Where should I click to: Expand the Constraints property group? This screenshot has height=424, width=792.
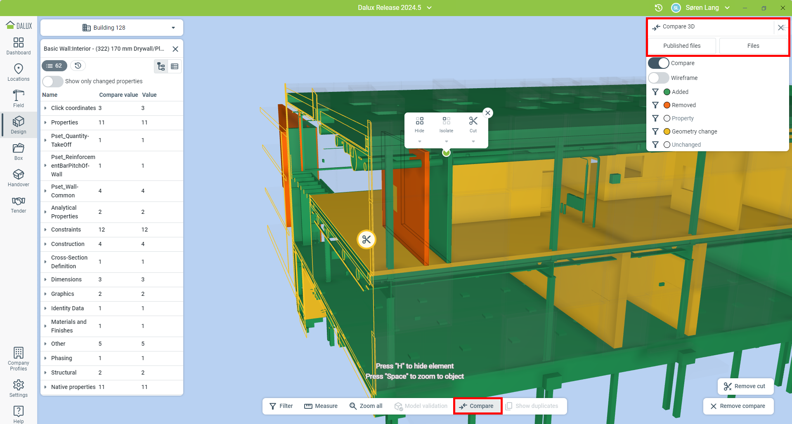point(45,230)
